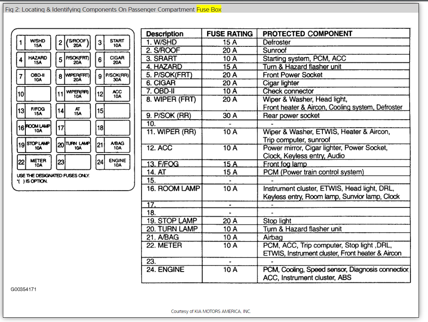The width and height of the screenshot is (428, 322).
Task: Click fuse slot 16 ROOM LAMP 10A
Action: [34, 128]
